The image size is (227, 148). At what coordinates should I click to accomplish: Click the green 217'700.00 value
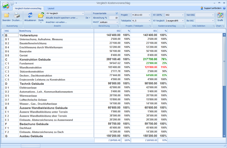[150, 59]
